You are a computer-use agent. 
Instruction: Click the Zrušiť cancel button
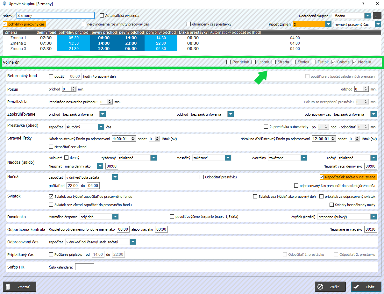click(x=330, y=287)
